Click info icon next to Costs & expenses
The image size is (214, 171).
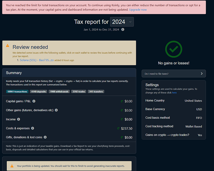[x=33, y=128]
